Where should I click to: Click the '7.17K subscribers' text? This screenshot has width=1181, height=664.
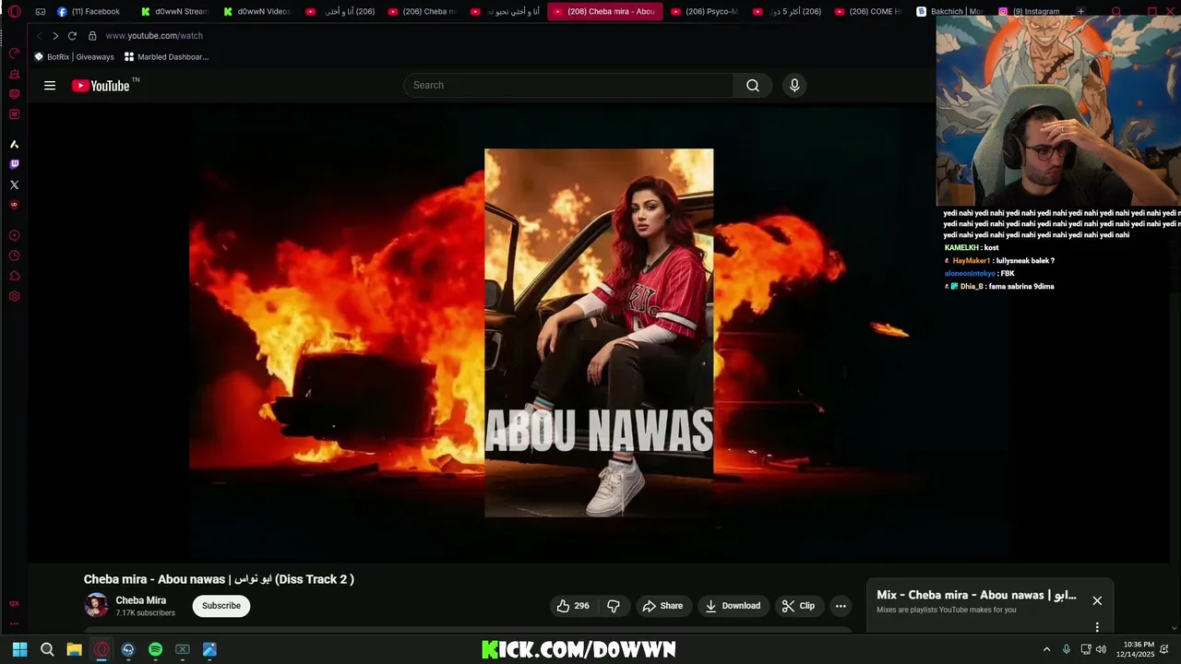point(145,613)
